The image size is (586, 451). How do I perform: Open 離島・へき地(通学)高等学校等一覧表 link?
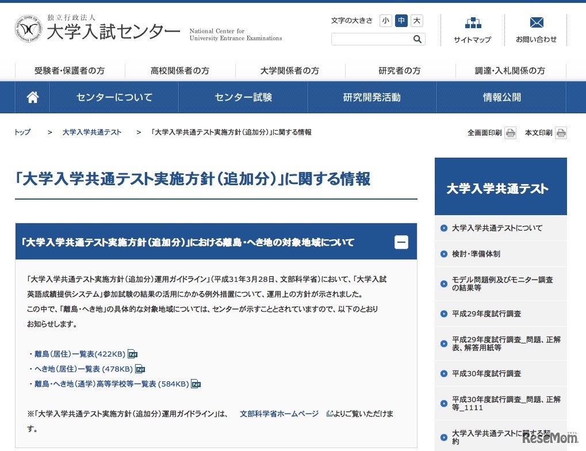click(112, 384)
